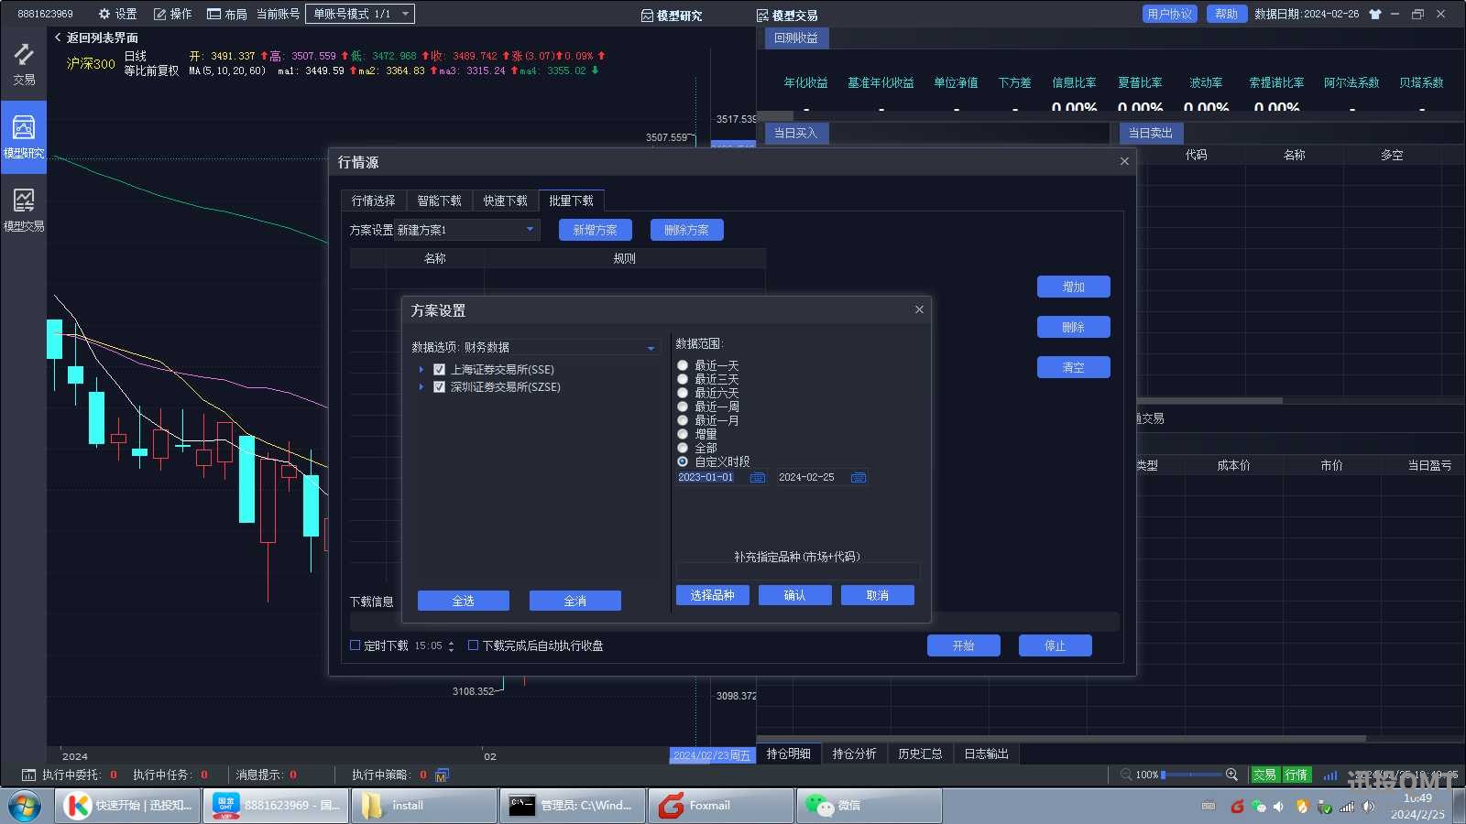1466x824 pixels.
Task: Click the skin shirt icon near date
Action: point(1374,14)
